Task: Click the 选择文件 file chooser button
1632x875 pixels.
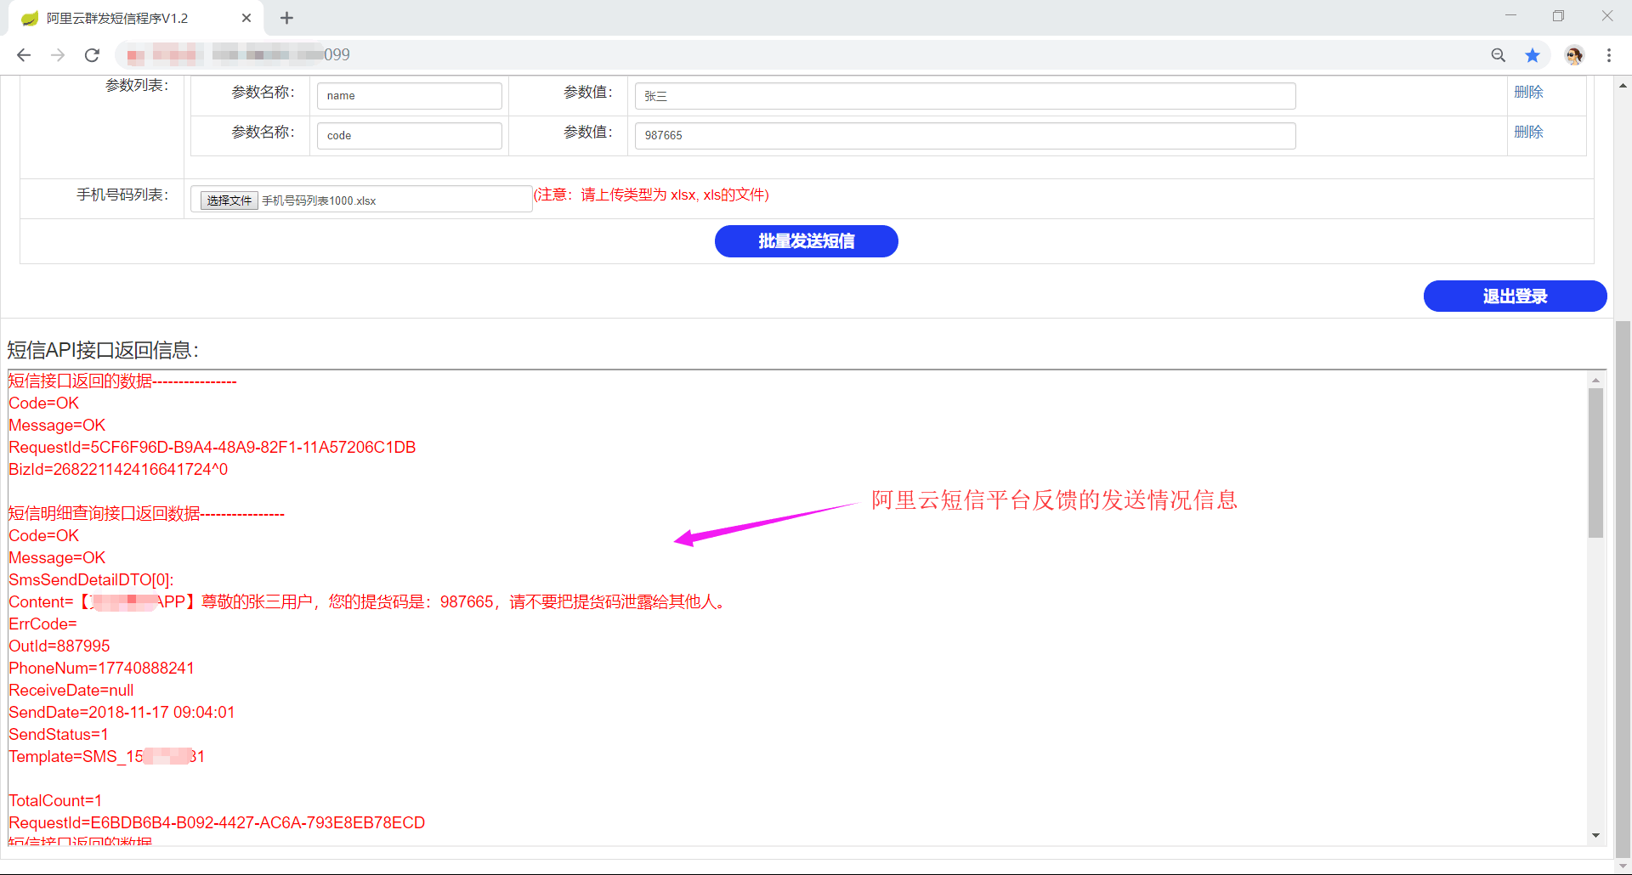Action: [x=229, y=200]
